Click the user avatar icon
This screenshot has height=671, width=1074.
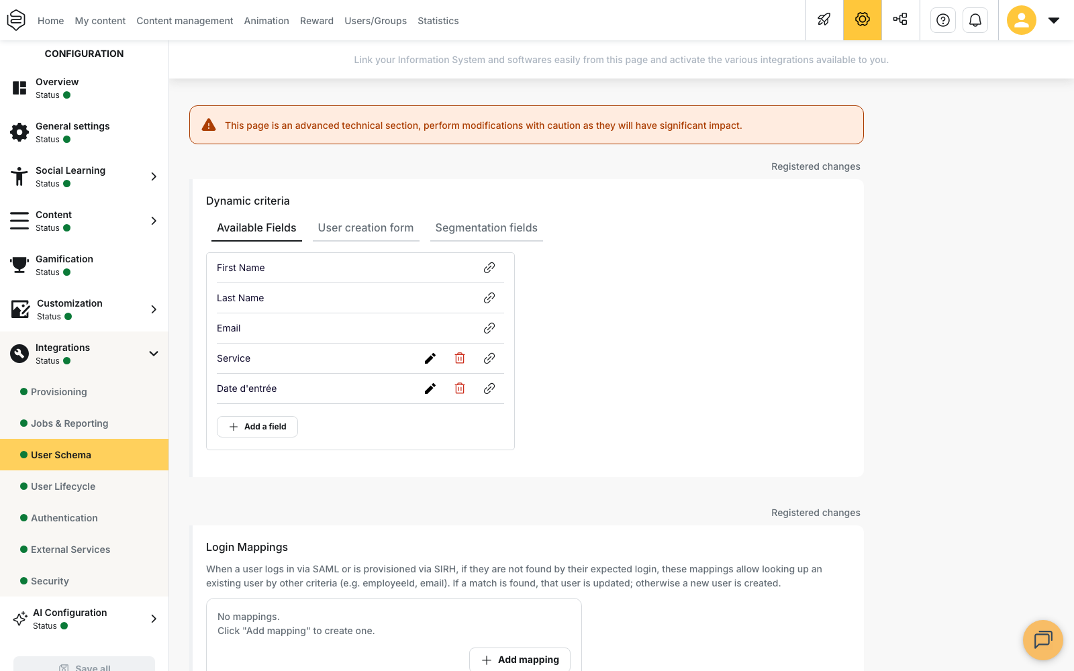1022,20
